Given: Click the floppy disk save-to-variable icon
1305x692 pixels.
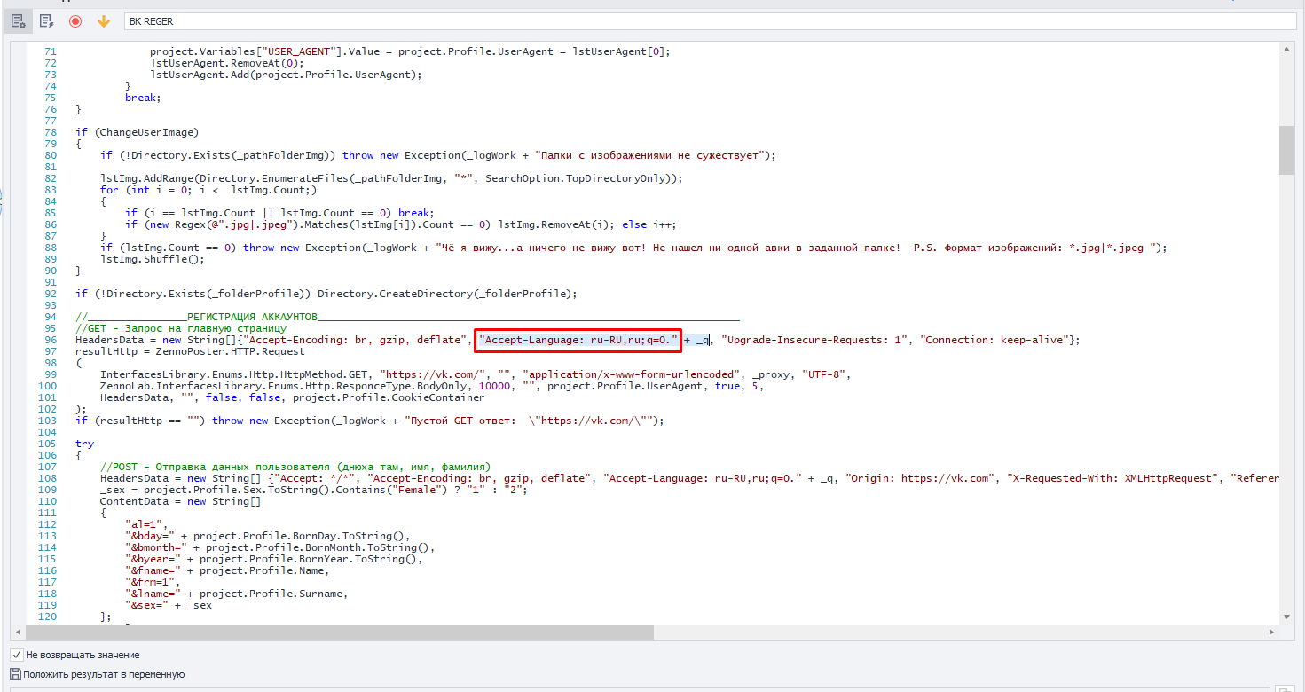Looking at the screenshot, I should 15,674.
